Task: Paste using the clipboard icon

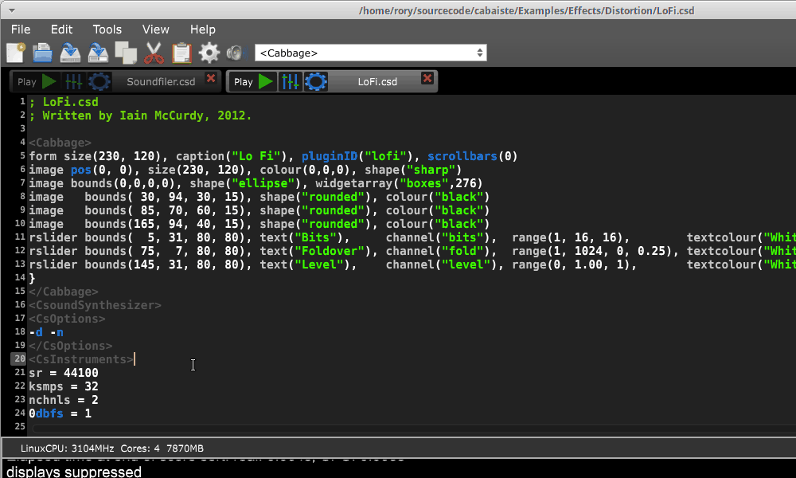Action: tap(181, 53)
